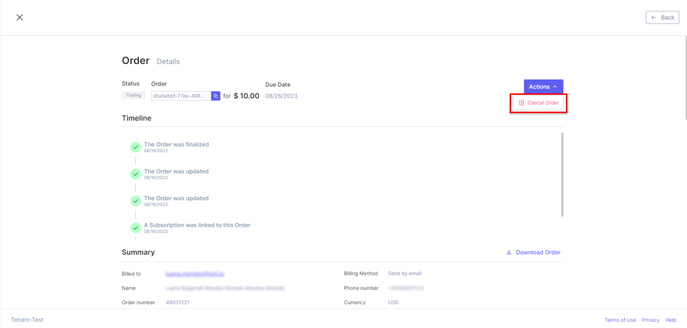The height and width of the screenshot is (328, 687).
Task: Click the green check beside 'The Order was finalized'
Action: [x=136, y=147]
